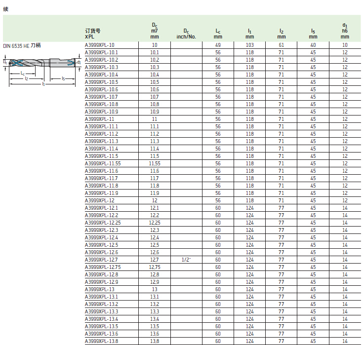Screen dimensions: 363x345
Task: Select the 11,55 diameter value cell
Action: [154, 163]
